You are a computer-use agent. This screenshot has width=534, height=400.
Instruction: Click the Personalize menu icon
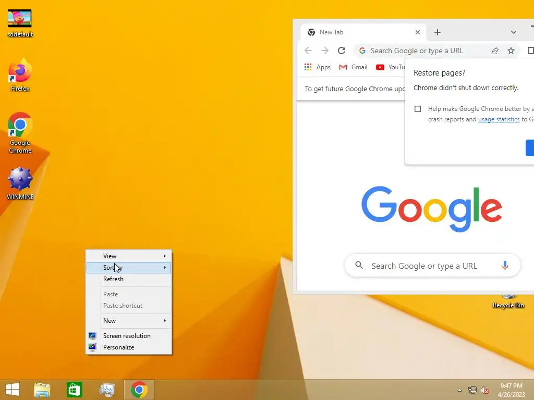pos(92,347)
